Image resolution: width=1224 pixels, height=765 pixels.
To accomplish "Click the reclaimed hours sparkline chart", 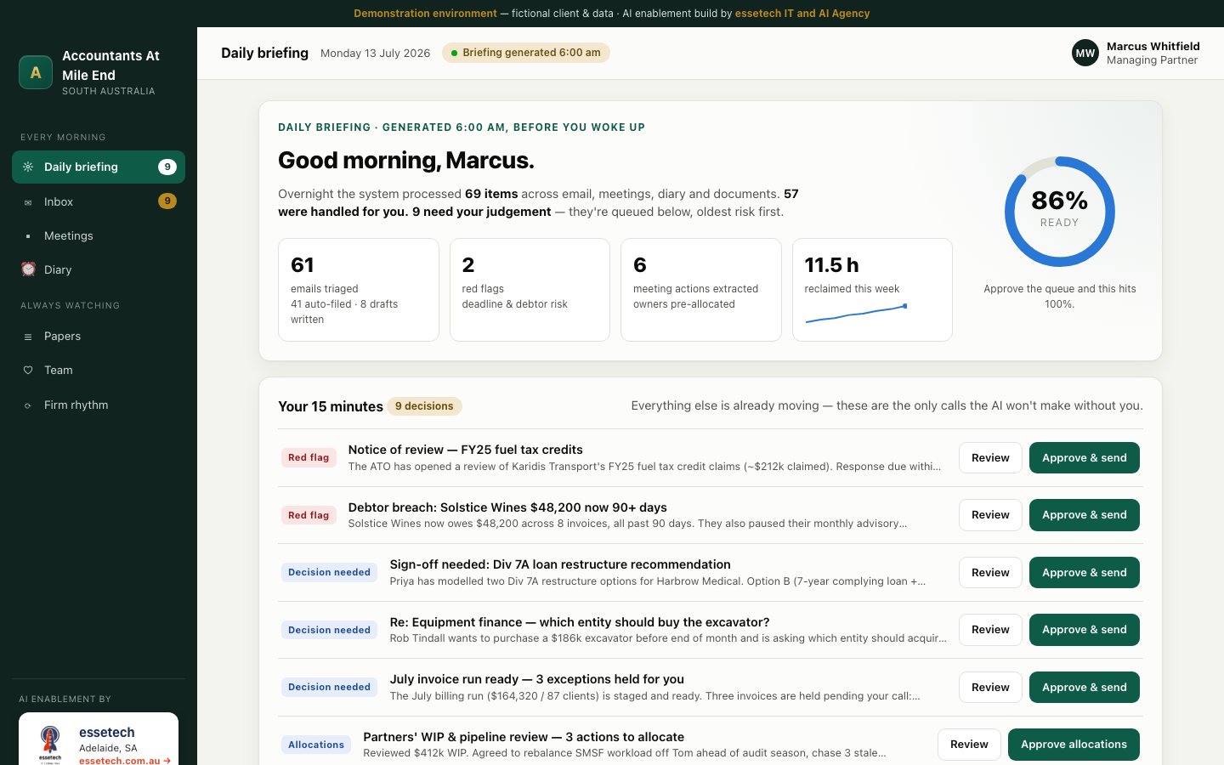I will (x=856, y=314).
